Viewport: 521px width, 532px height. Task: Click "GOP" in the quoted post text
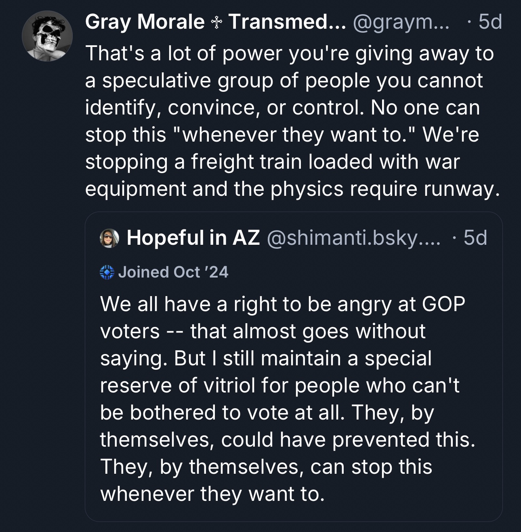[x=443, y=304]
